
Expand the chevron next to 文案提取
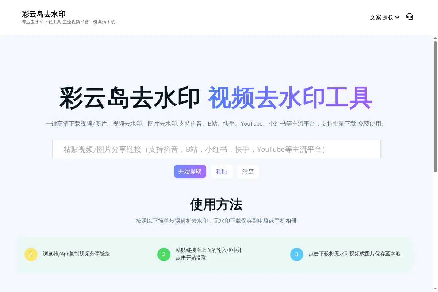[x=397, y=17]
